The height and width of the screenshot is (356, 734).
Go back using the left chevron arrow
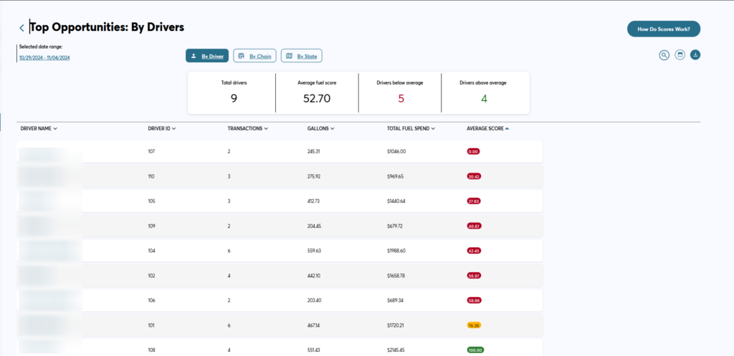click(x=22, y=28)
